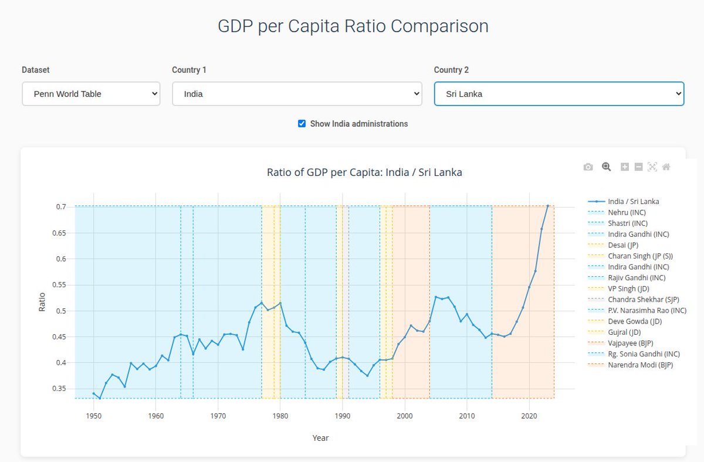Click the Show India administrations label text
Viewport: 704px width, 462px height.
point(358,124)
